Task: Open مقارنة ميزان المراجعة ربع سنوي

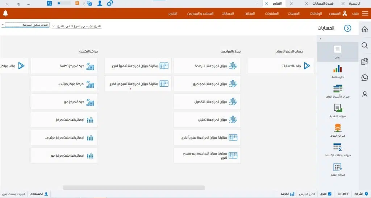Action: click(207, 155)
